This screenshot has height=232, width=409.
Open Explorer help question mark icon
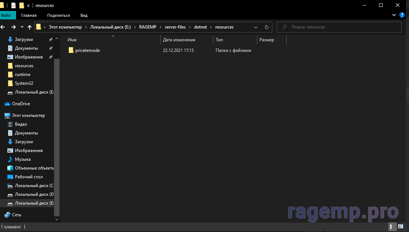click(402, 15)
